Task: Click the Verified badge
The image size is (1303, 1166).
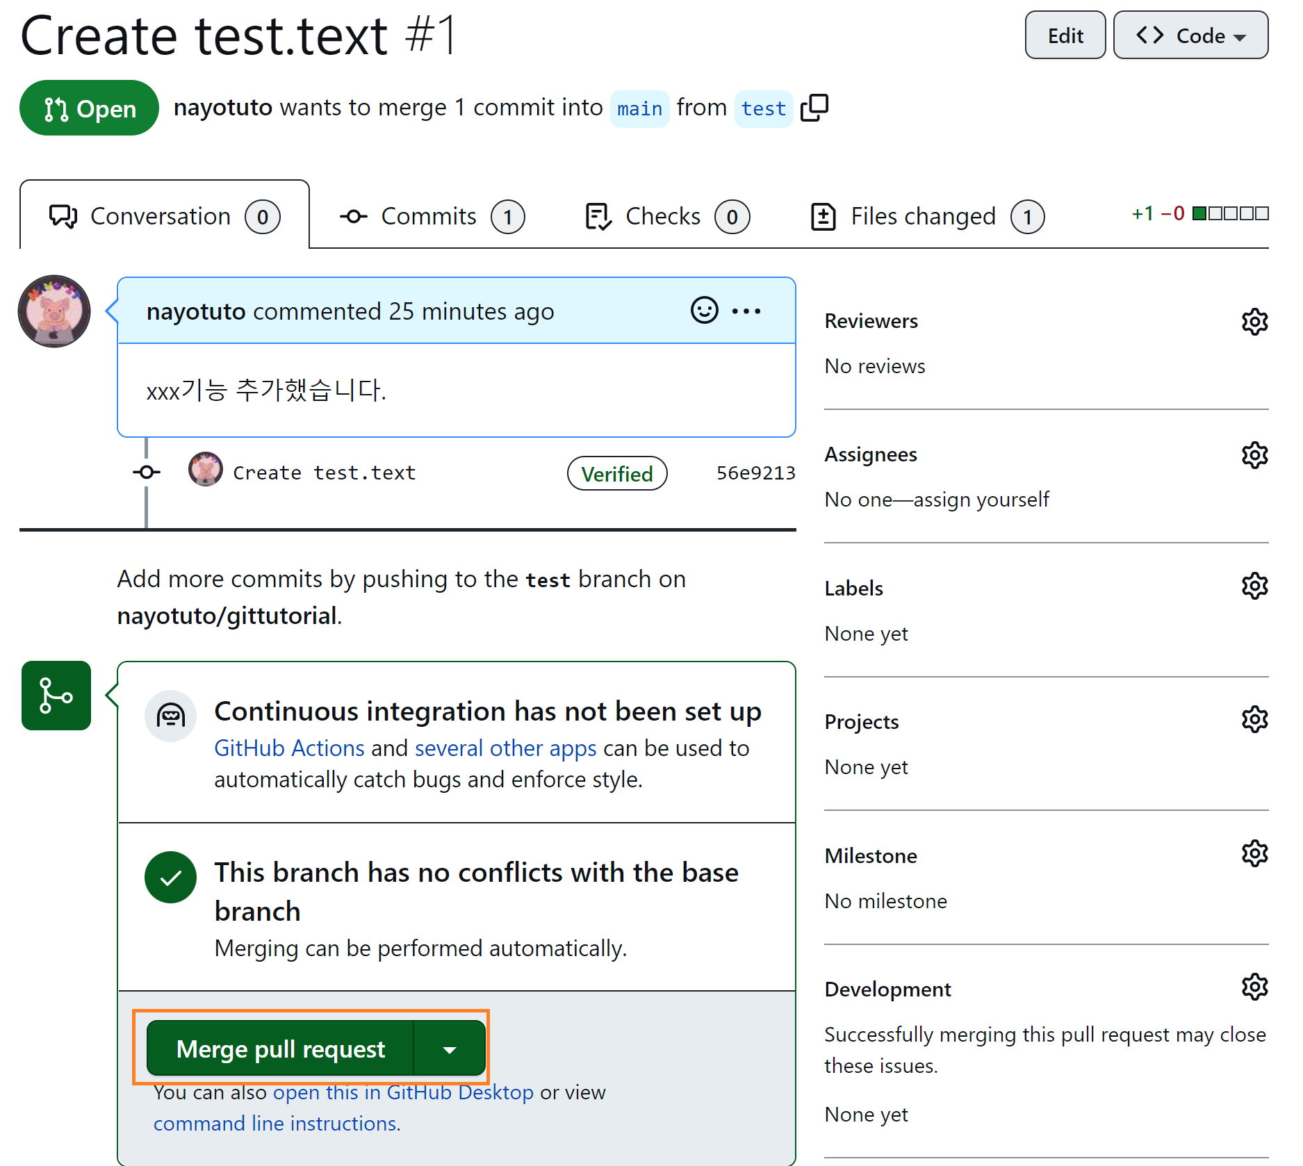Action: coord(617,473)
